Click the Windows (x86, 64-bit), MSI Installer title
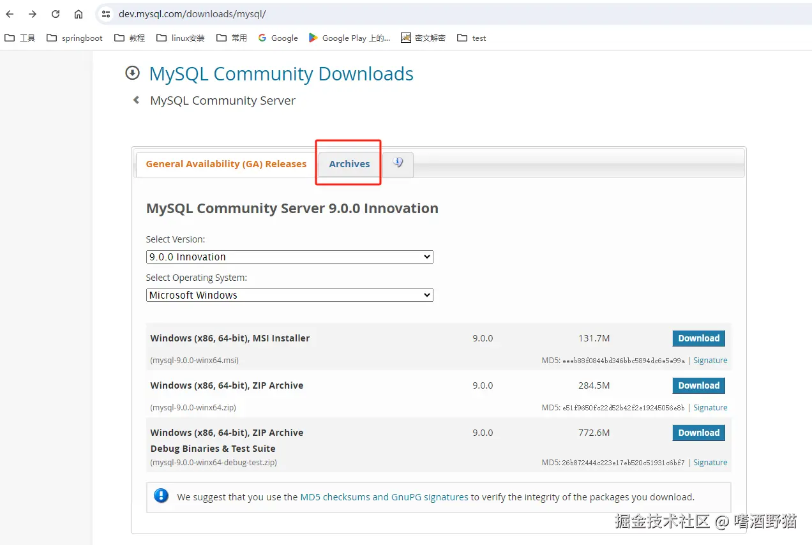 [x=230, y=338]
